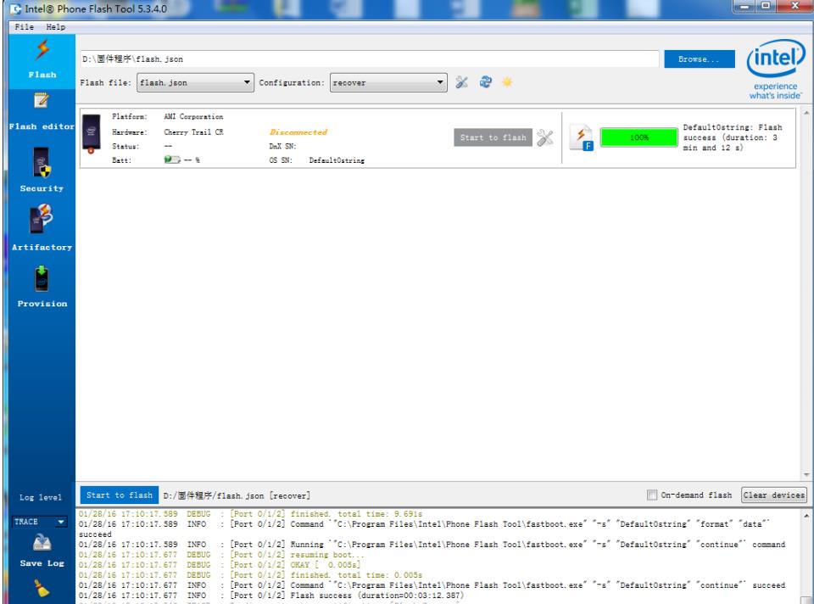
Task: Click the green 100% progress bar
Action: point(639,137)
